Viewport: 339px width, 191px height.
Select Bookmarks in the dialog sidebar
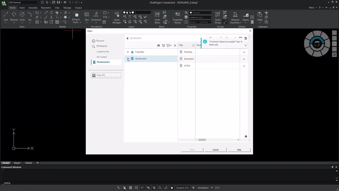106,62
